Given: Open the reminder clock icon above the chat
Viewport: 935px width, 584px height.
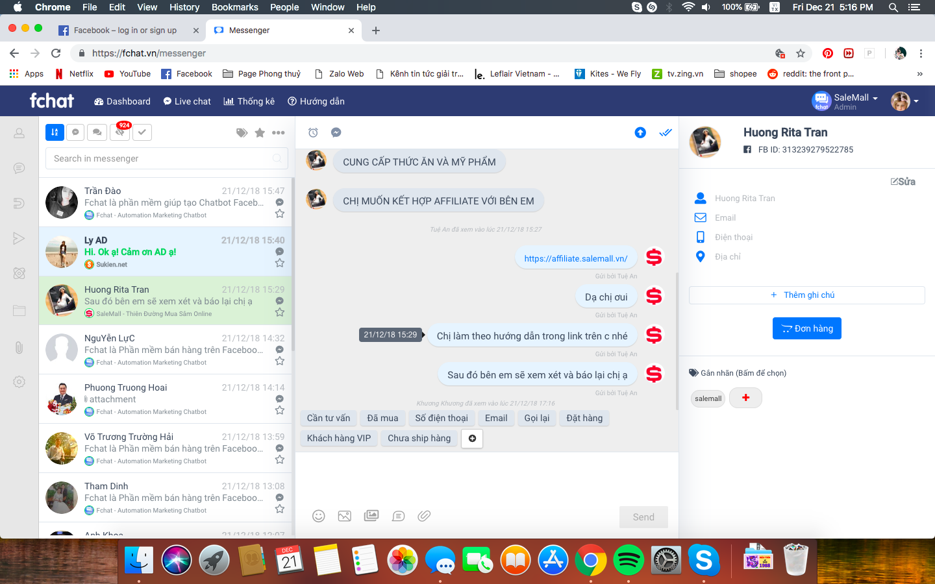Looking at the screenshot, I should tap(312, 132).
